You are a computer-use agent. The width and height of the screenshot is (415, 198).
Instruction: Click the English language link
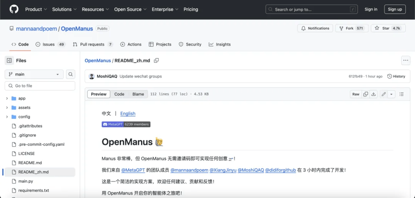coord(128,113)
